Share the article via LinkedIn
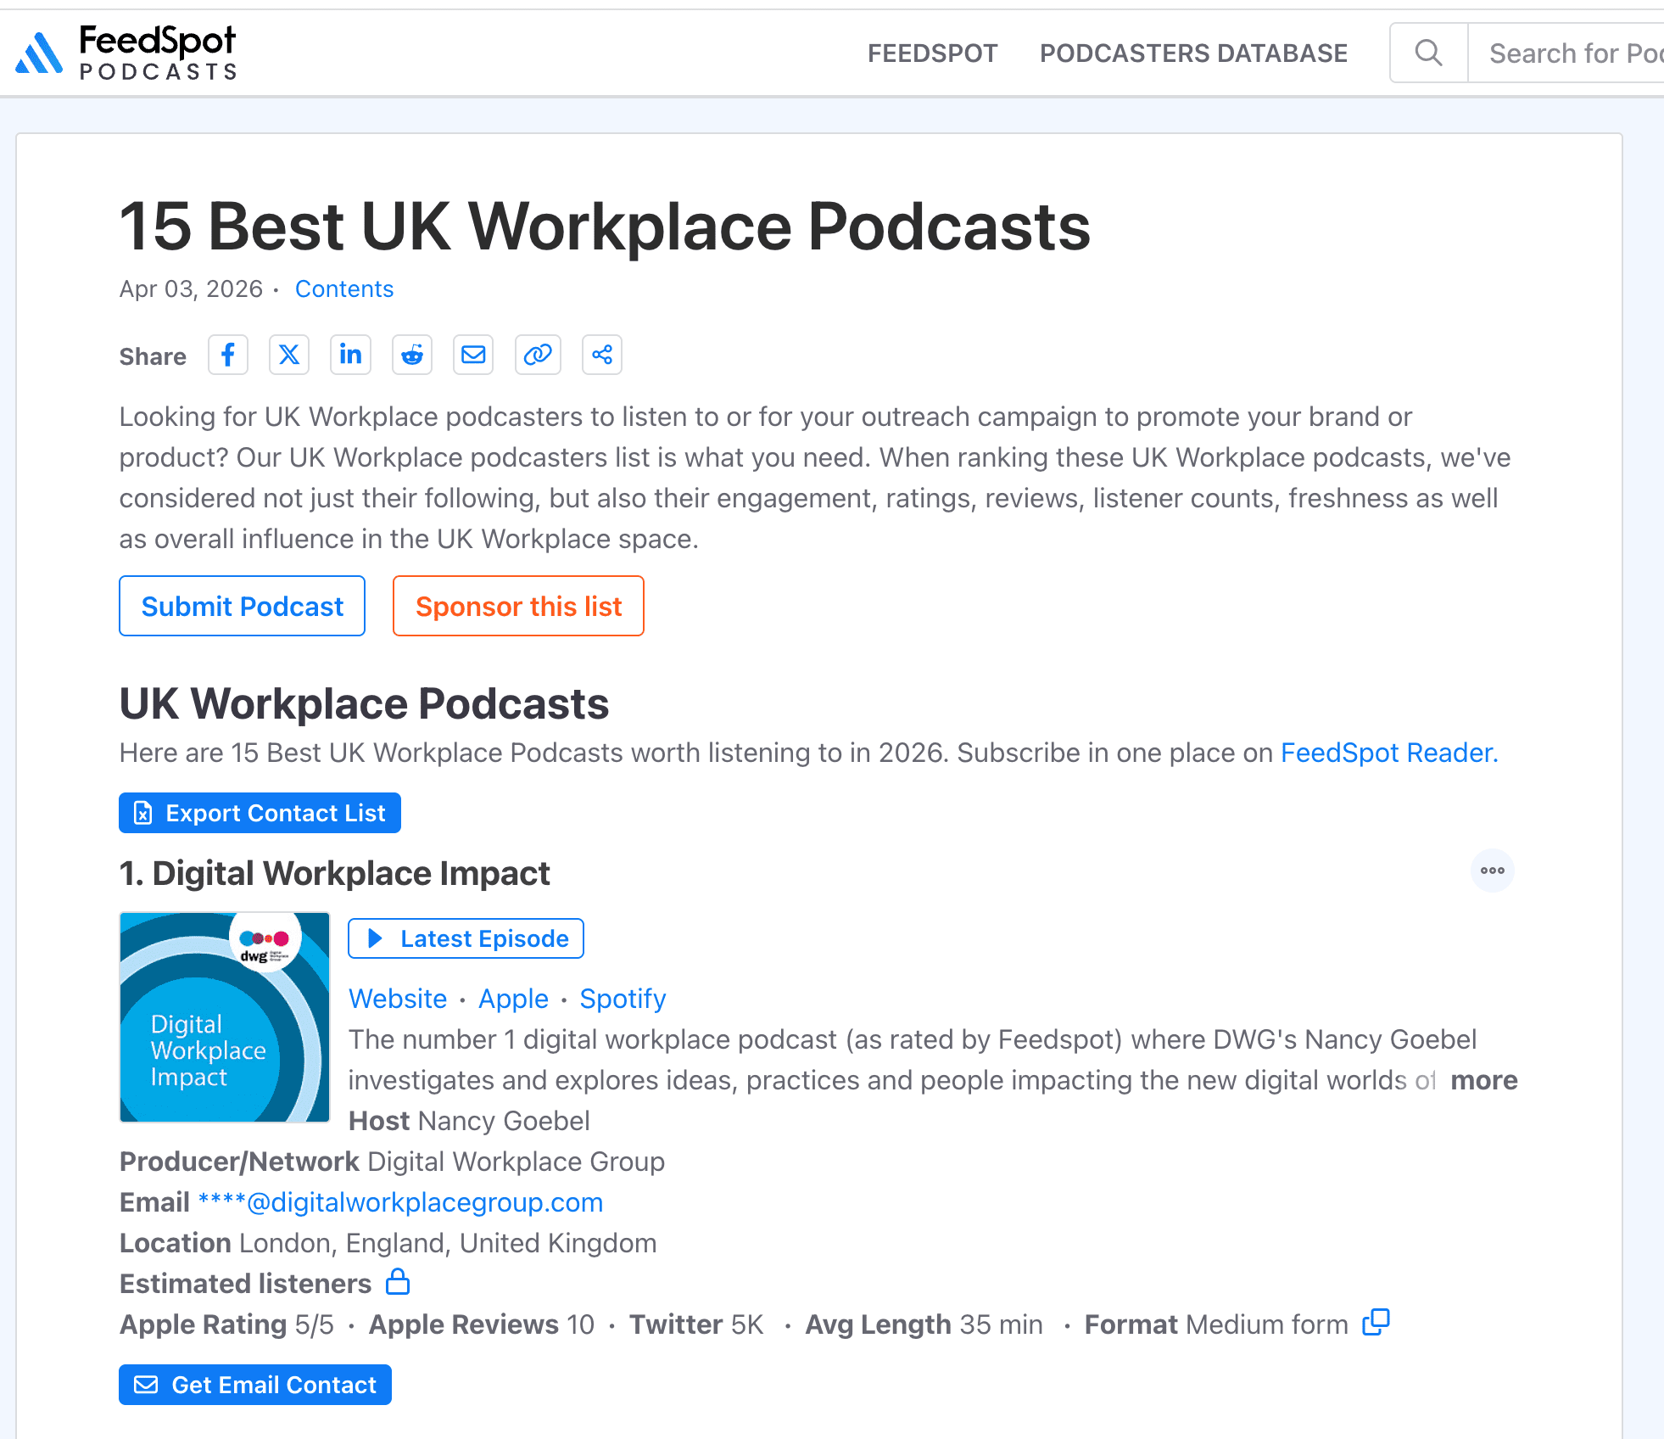The width and height of the screenshot is (1664, 1439). [350, 355]
